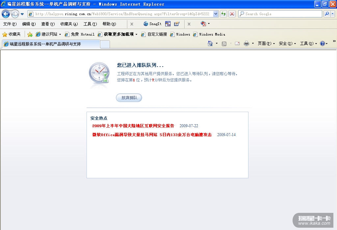Screen dimensions: 337x230
Task: Click the SnagIt window capture icon
Action: pos(168,24)
